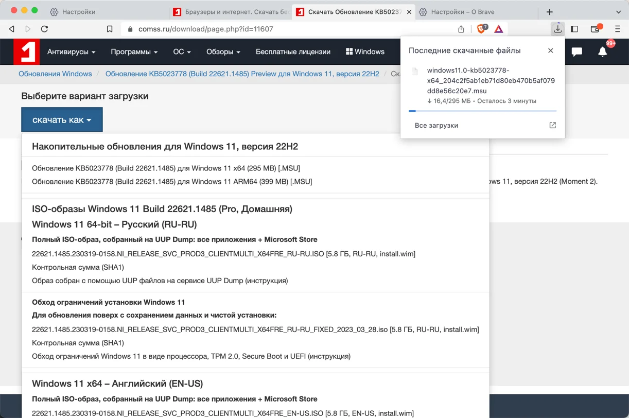Open the Антивирусы dropdown menu
Viewport: 629px width, 418px height.
pyautogui.click(x=71, y=51)
